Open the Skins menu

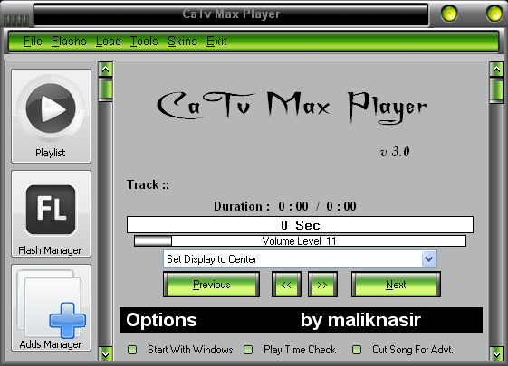tap(182, 42)
